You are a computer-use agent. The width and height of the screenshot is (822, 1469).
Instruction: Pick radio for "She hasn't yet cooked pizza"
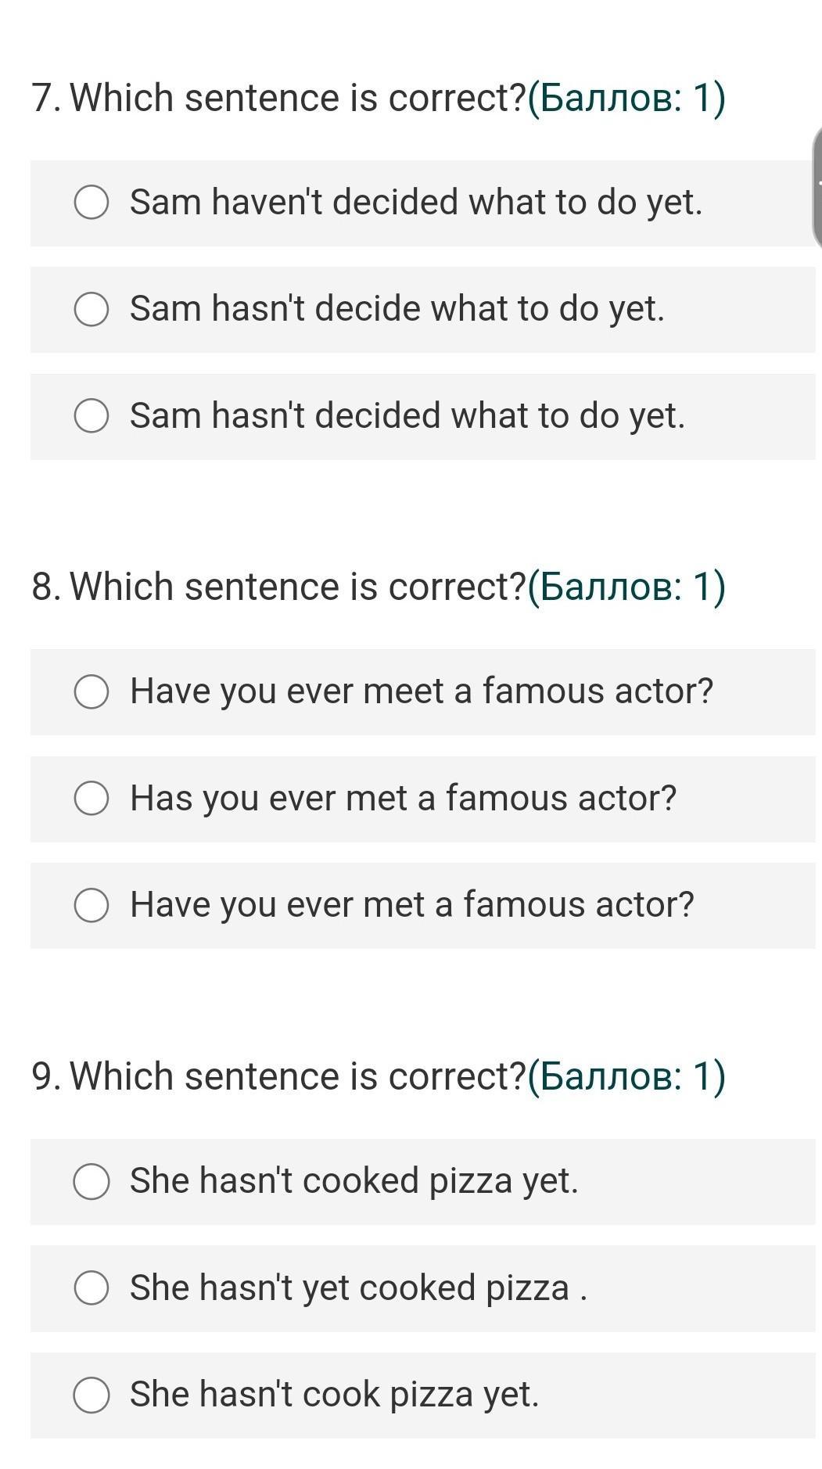92,1288
